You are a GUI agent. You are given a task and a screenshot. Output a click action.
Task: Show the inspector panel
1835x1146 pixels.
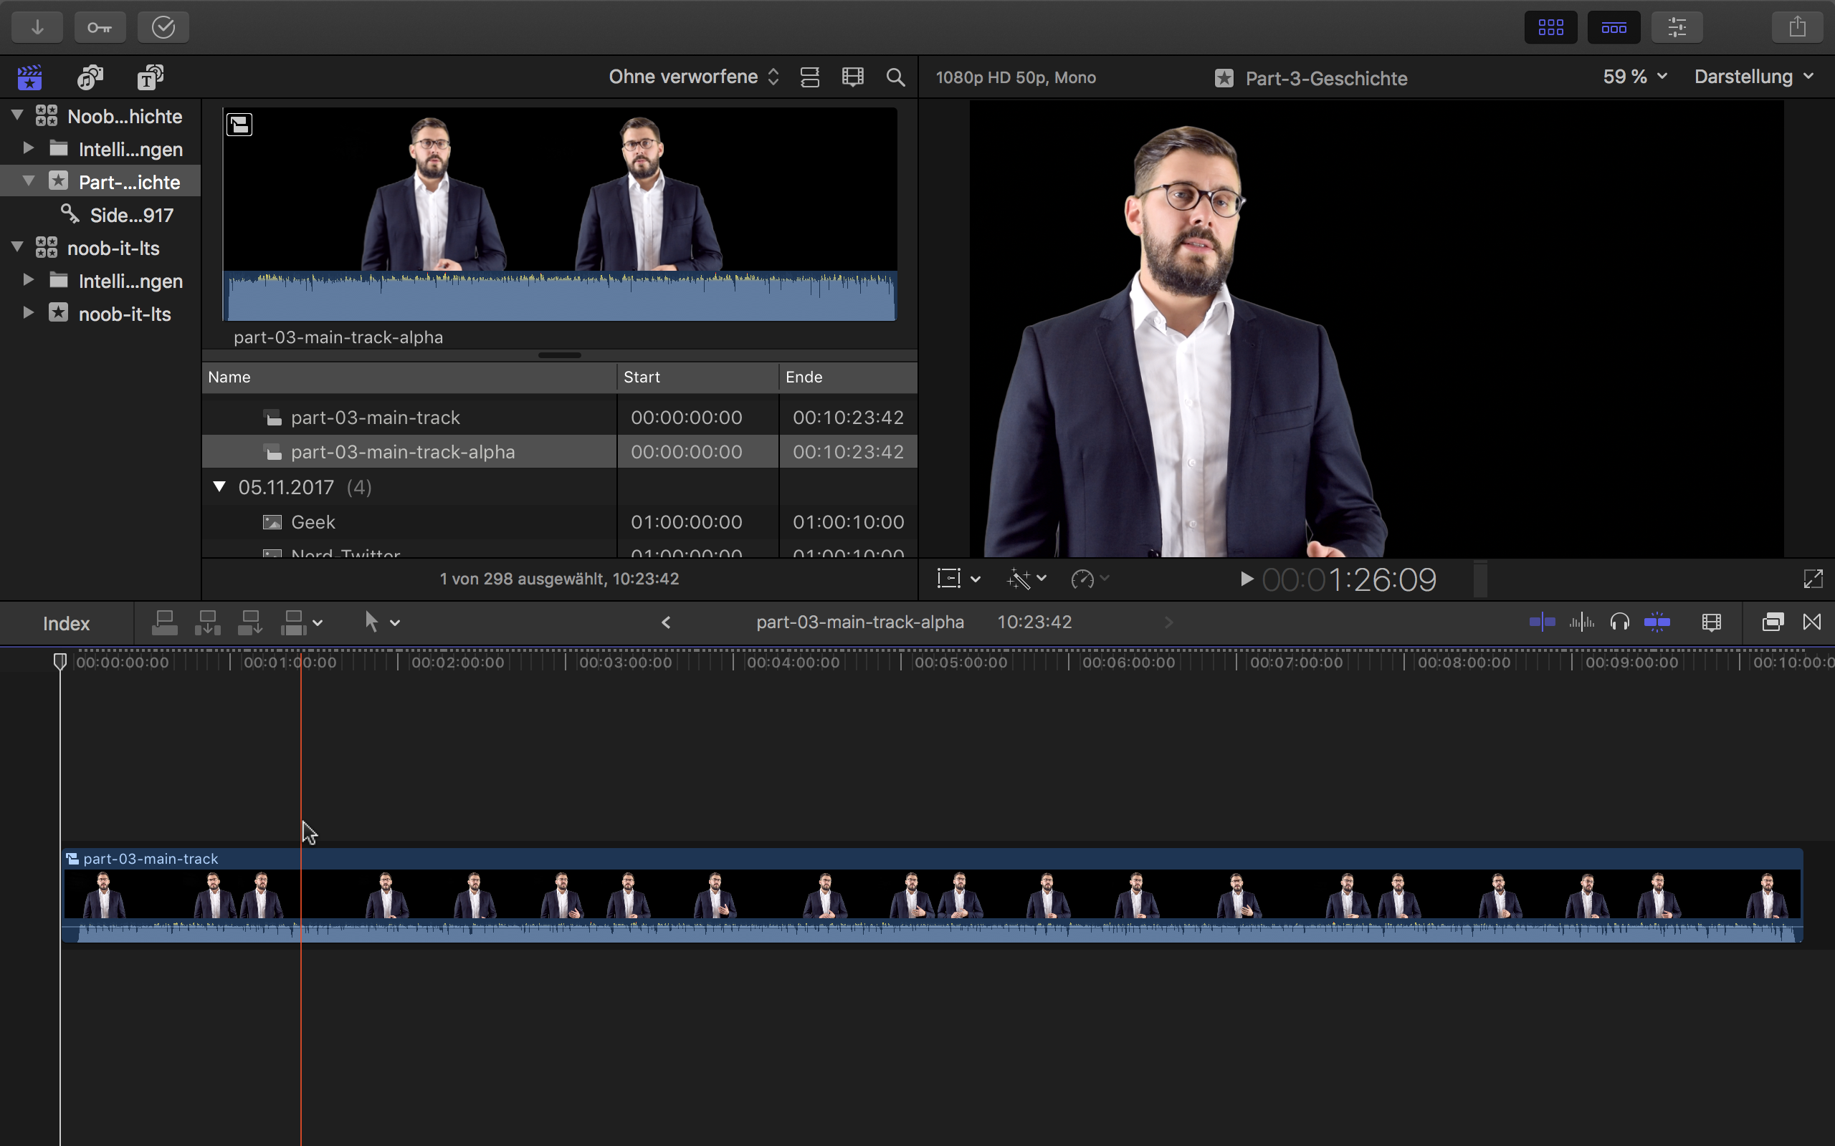click(1677, 28)
